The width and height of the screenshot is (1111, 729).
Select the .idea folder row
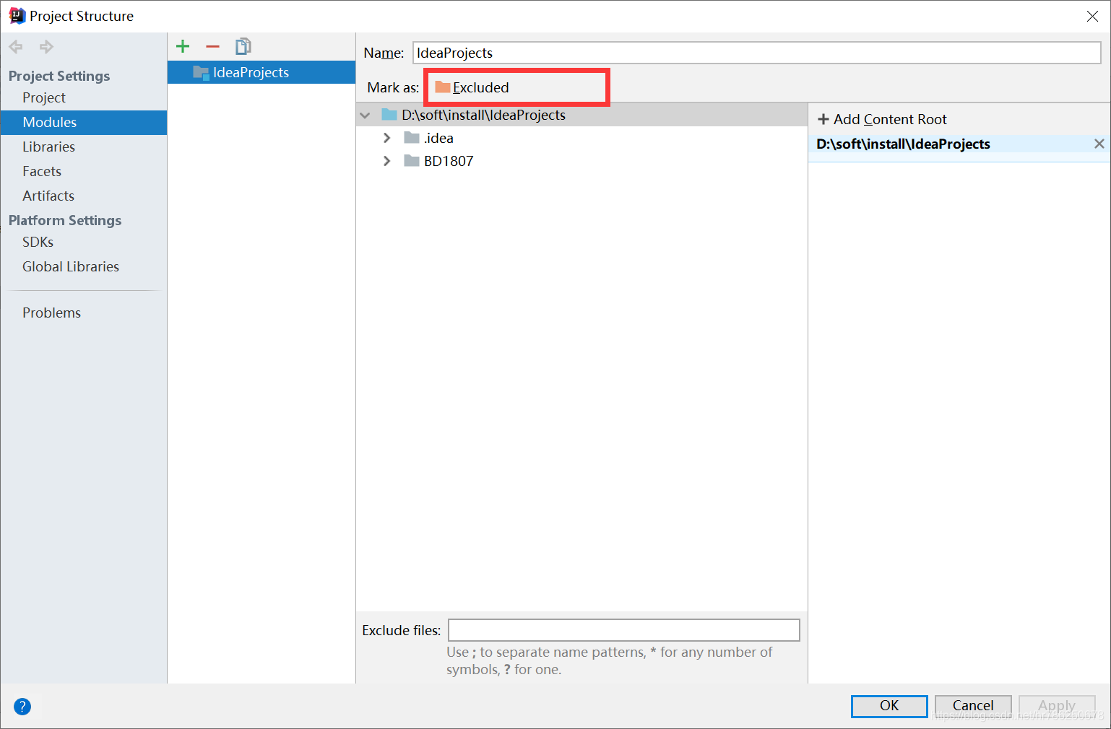pyautogui.click(x=582, y=138)
